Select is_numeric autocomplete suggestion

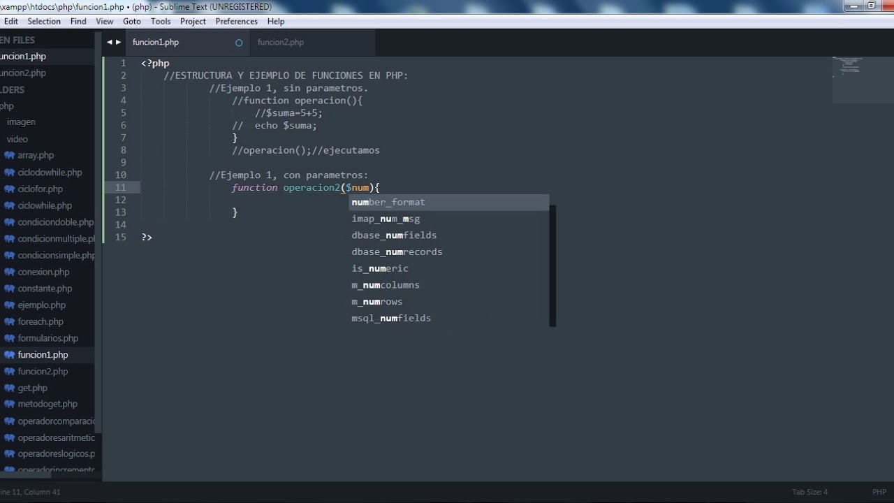[x=448, y=268]
